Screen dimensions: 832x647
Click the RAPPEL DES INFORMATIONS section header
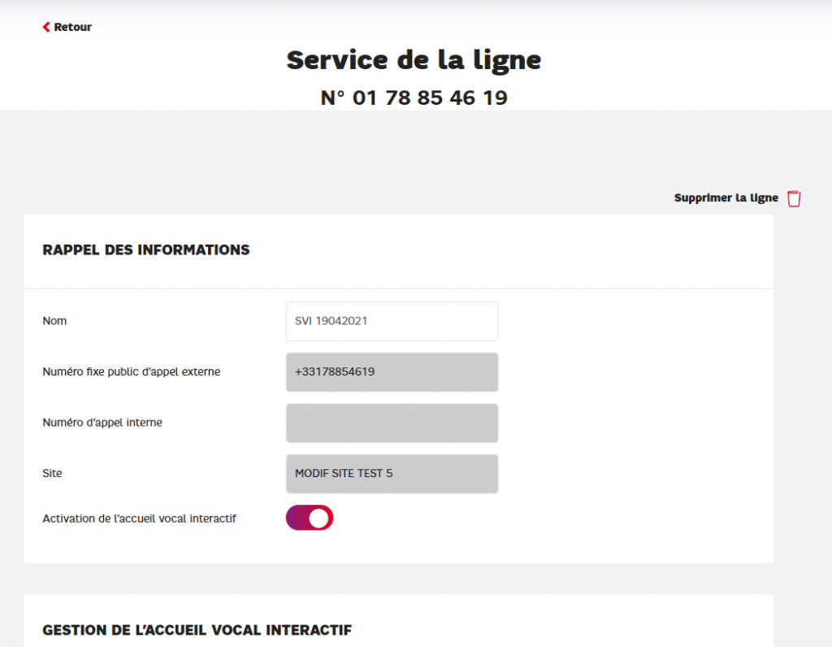point(146,250)
